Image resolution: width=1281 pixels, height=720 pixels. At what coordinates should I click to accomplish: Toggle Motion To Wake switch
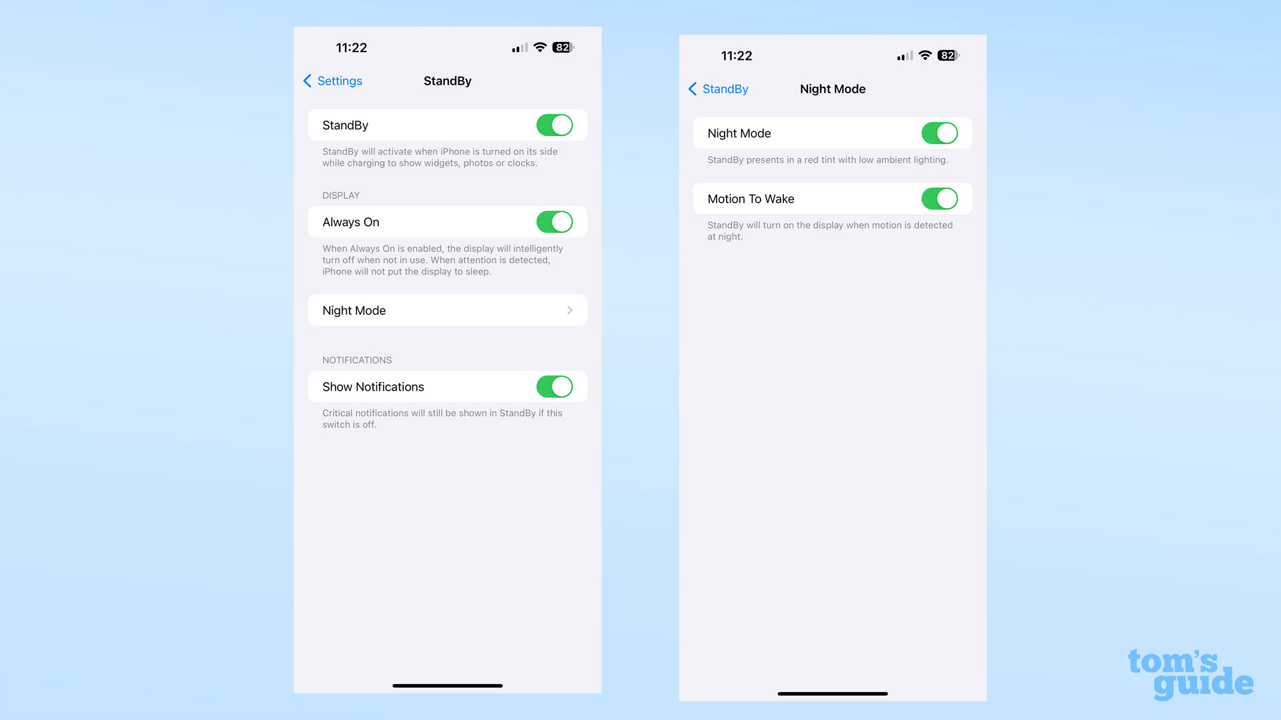938,199
